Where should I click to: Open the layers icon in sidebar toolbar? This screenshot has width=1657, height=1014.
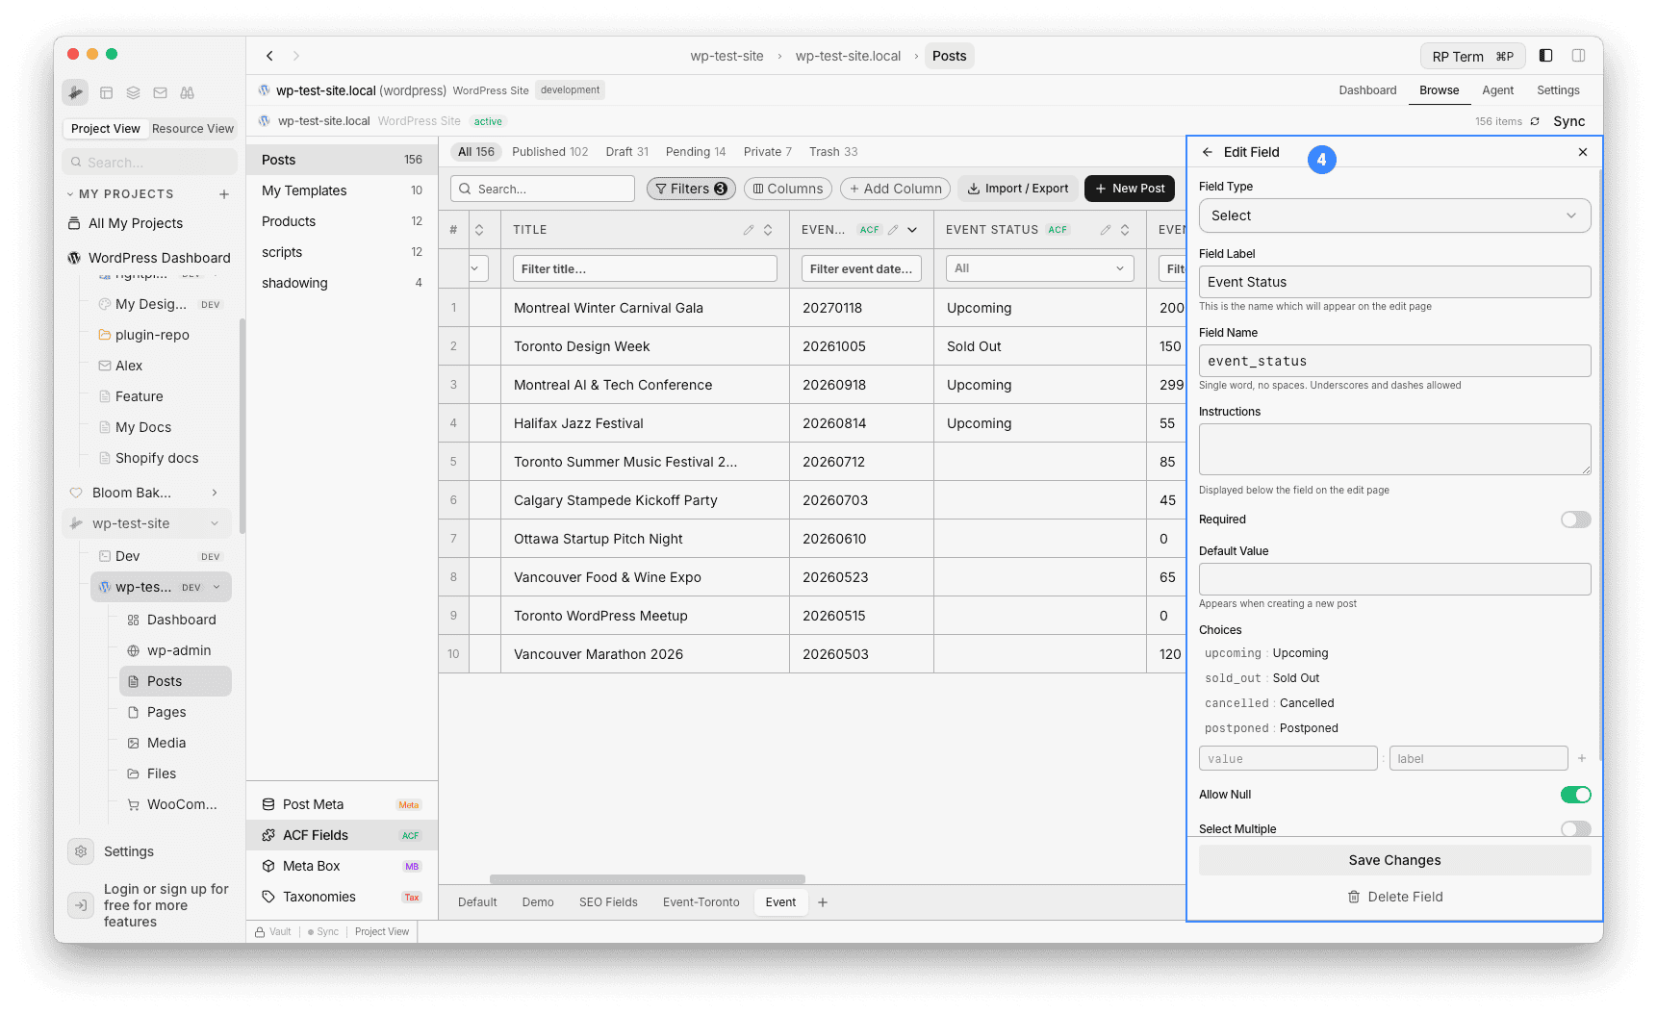click(x=134, y=93)
